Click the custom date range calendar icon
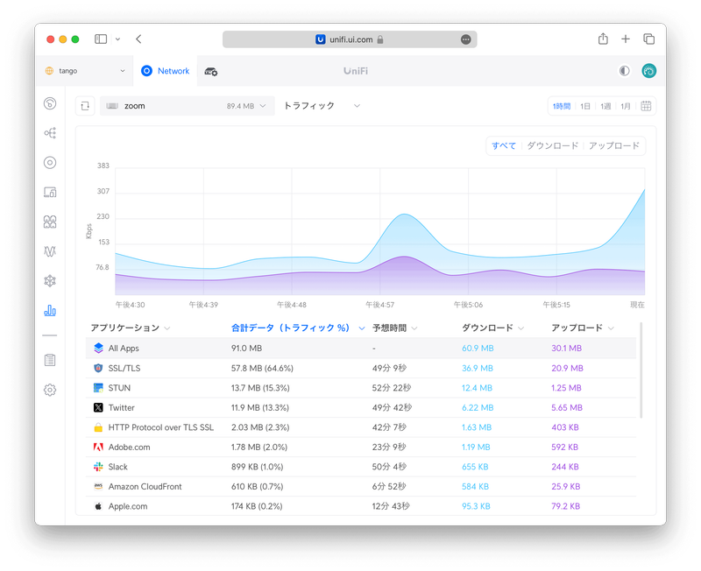 [x=646, y=106]
